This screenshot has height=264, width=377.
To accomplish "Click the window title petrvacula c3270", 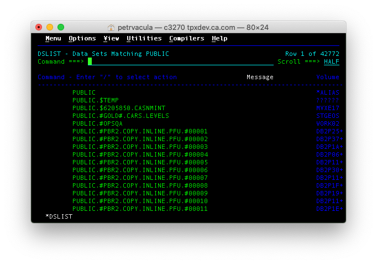I will [x=193, y=28].
